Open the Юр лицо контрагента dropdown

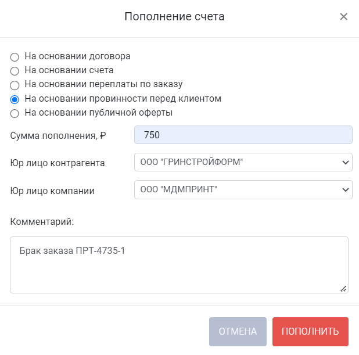point(243,162)
